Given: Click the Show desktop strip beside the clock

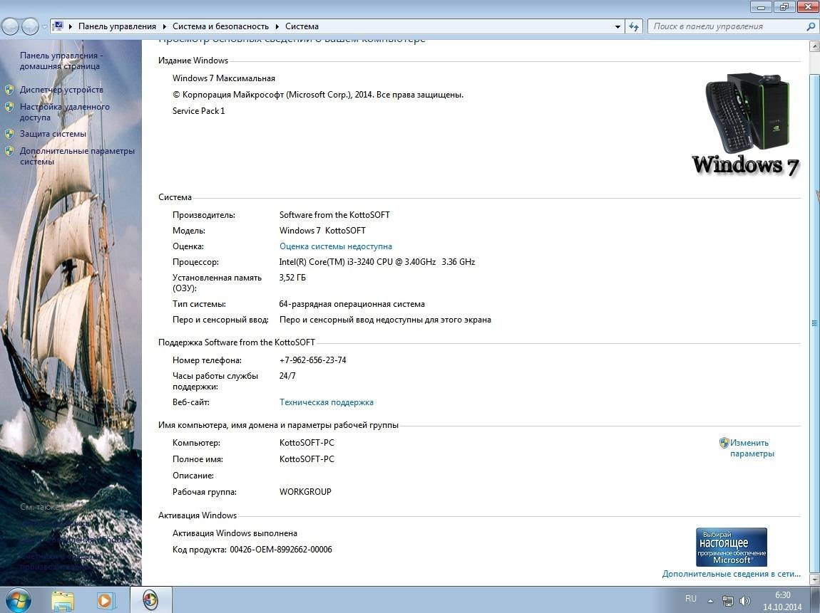Looking at the screenshot, I should point(816,600).
